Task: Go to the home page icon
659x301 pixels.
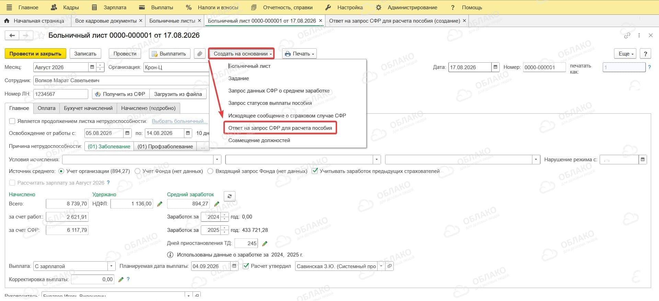Action: coord(7,21)
